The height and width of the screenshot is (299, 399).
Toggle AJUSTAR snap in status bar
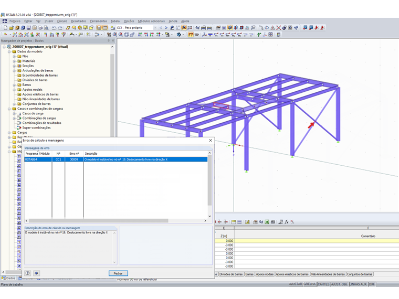[x=296, y=284]
